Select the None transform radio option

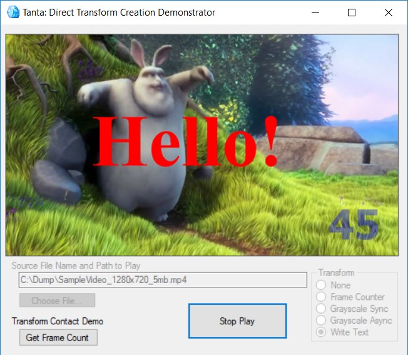[x=320, y=285]
